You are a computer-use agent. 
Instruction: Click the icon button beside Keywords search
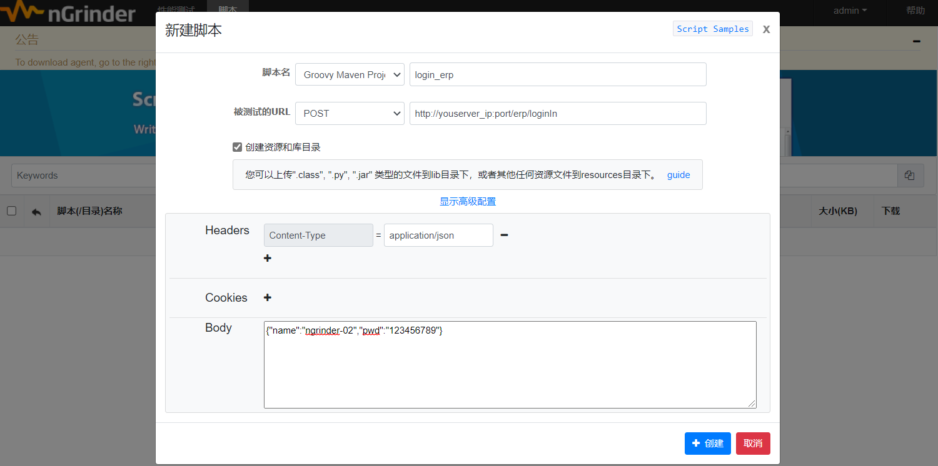910,176
